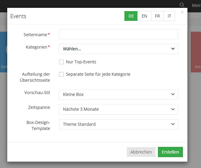Image resolution: width=201 pixels, height=168 pixels.
Task: Click the Box-Design-Template label
Action: point(38,125)
